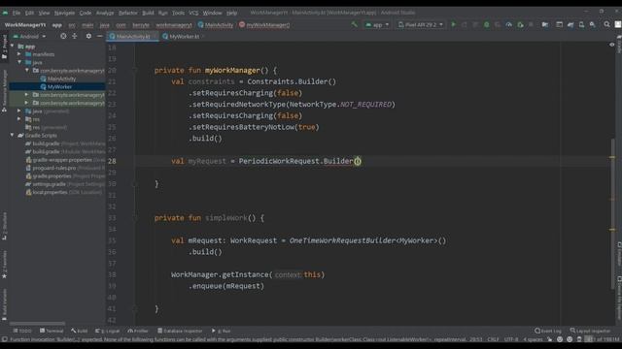
Task: Open the Emulator side panel button
Action: click(619, 254)
